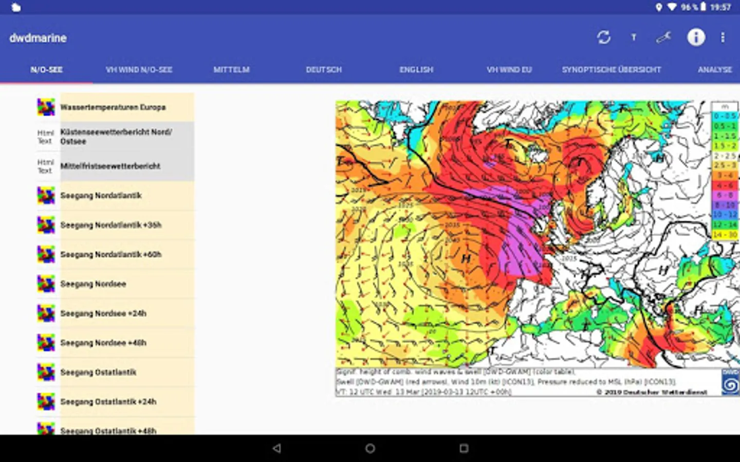Select Seegang Nordsee +24h chart
Image resolution: width=740 pixels, height=462 pixels.
tap(127, 313)
